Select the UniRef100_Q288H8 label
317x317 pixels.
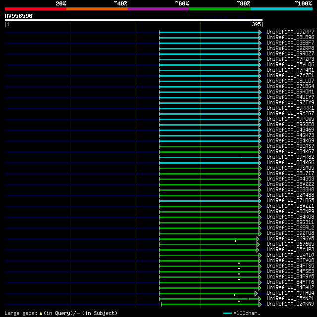[x=290, y=189]
